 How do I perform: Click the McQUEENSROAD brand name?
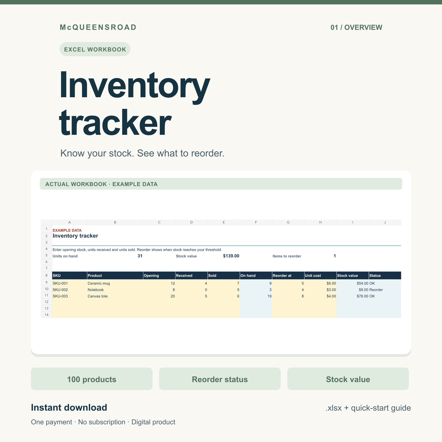pyautogui.click(x=98, y=27)
